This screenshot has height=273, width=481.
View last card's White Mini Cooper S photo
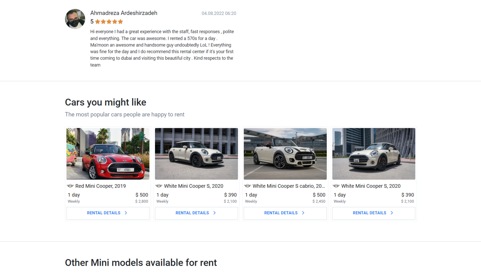[x=374, y=154]
